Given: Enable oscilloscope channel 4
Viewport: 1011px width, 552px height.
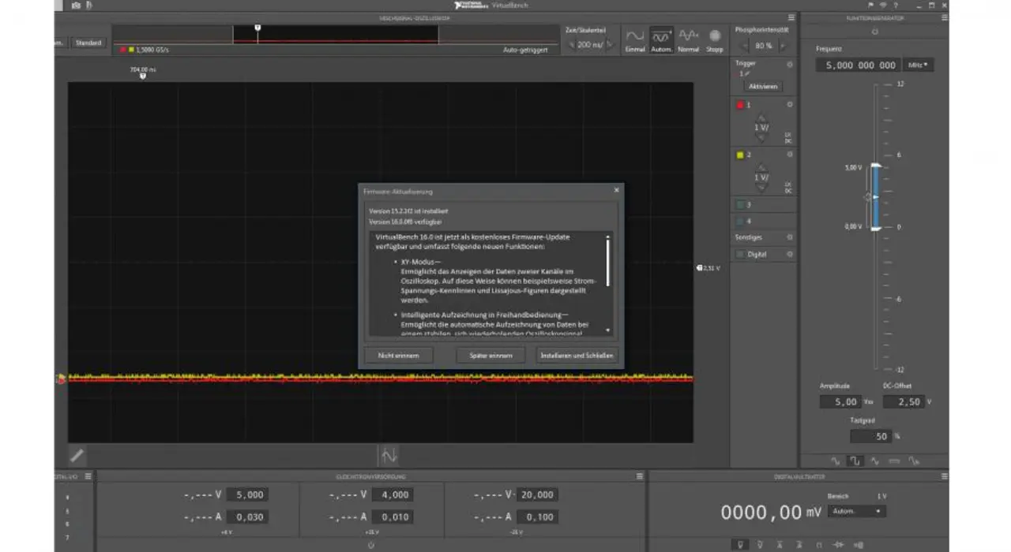Looking at the screenshot, I should point(740,221).
